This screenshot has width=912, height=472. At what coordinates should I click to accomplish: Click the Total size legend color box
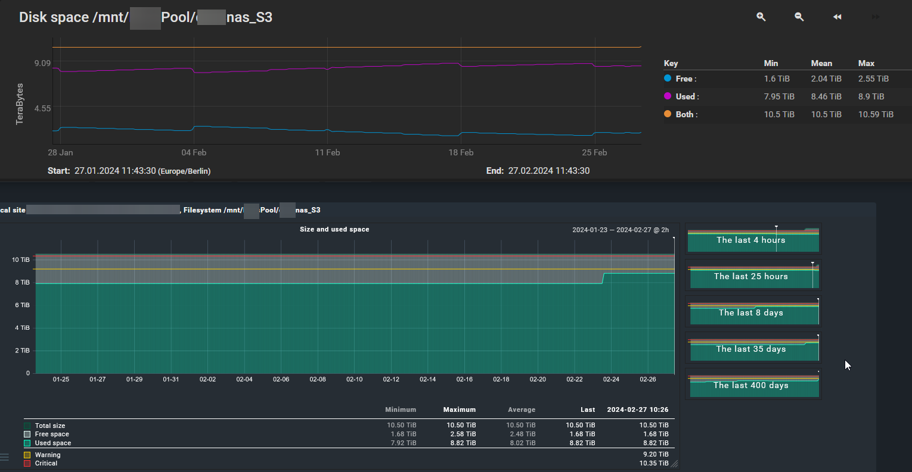coord(27,426)
